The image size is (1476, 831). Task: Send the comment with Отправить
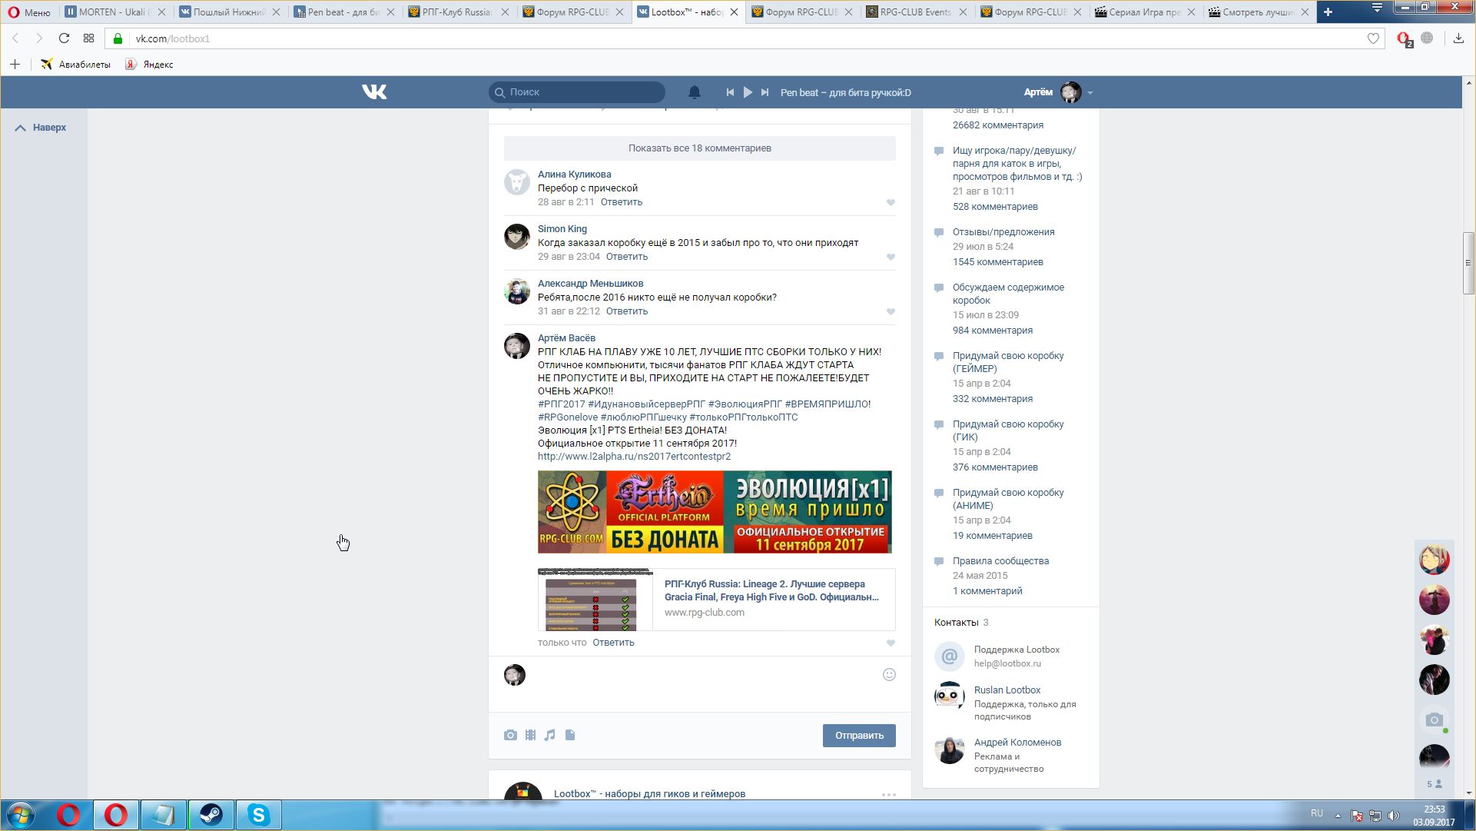pos(859,736)
